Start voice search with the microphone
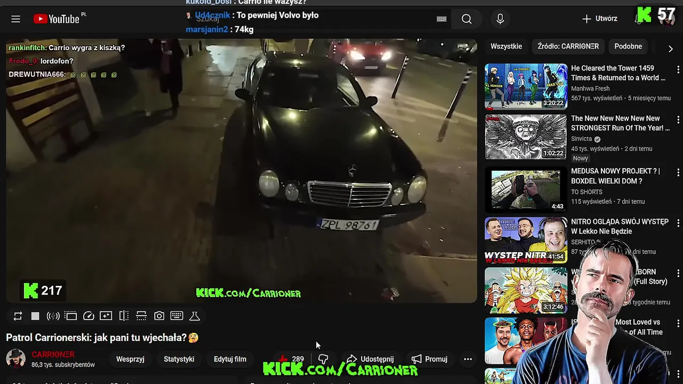This screenshot has height=384, width=683. 500,19
